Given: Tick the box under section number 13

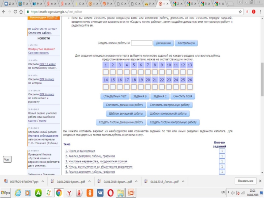Looking at the screenshot, I should tap(190, 72).
